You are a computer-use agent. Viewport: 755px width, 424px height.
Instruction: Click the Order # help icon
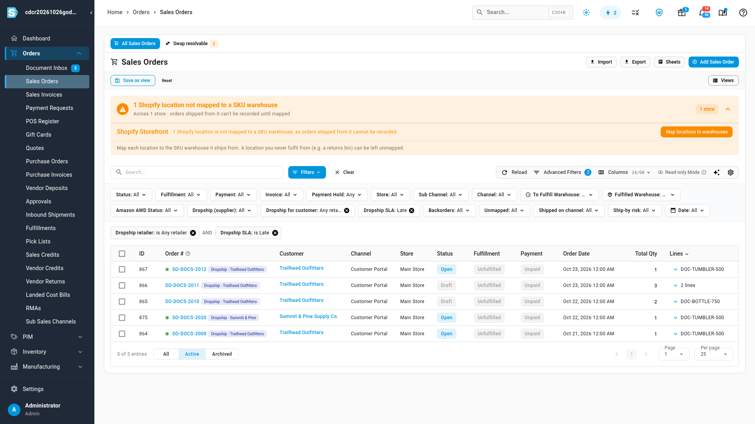pos(188,254)
